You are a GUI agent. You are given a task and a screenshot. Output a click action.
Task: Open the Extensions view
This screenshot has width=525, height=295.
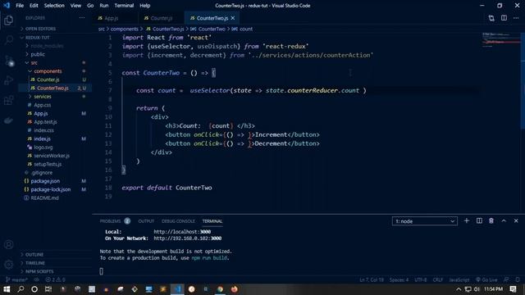click(x=9, y=100)
